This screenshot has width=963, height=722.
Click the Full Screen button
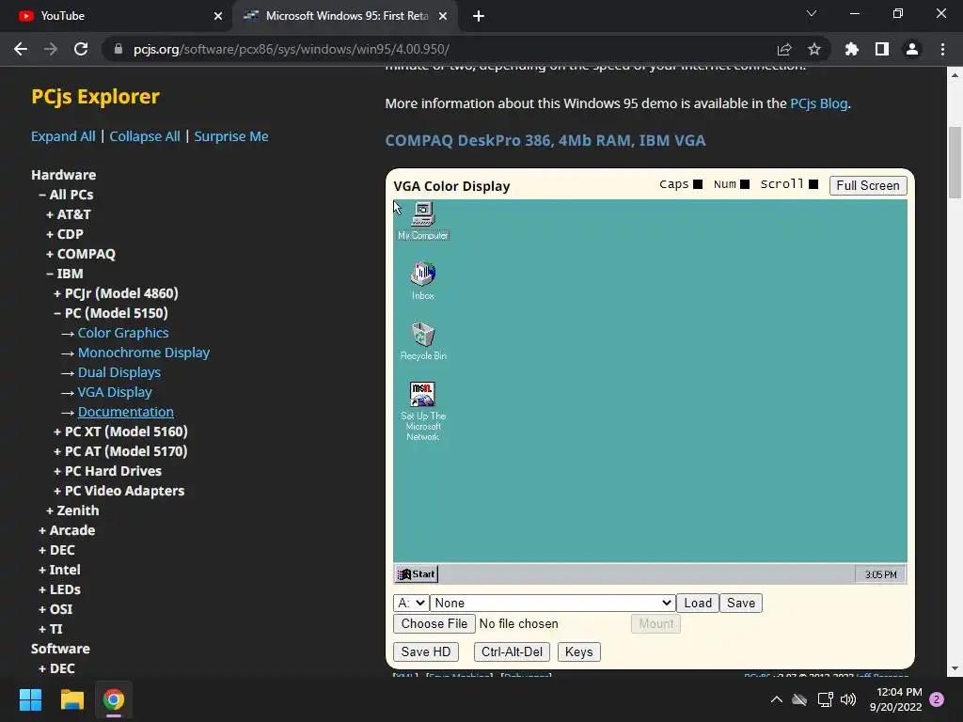click(x=868, y=185)
